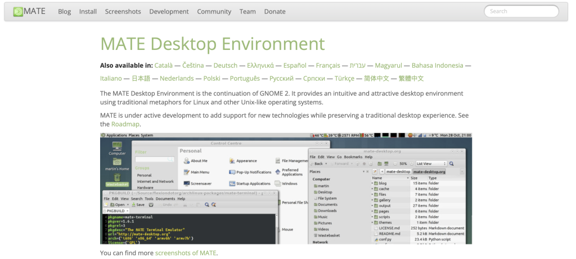The width and height of the screenshot is (576, 259).
Task: Click the 'Also available in:' label
Action: click(127, 66)
